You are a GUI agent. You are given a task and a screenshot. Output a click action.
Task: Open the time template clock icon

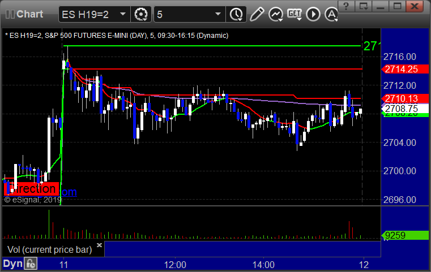(236, 14)
